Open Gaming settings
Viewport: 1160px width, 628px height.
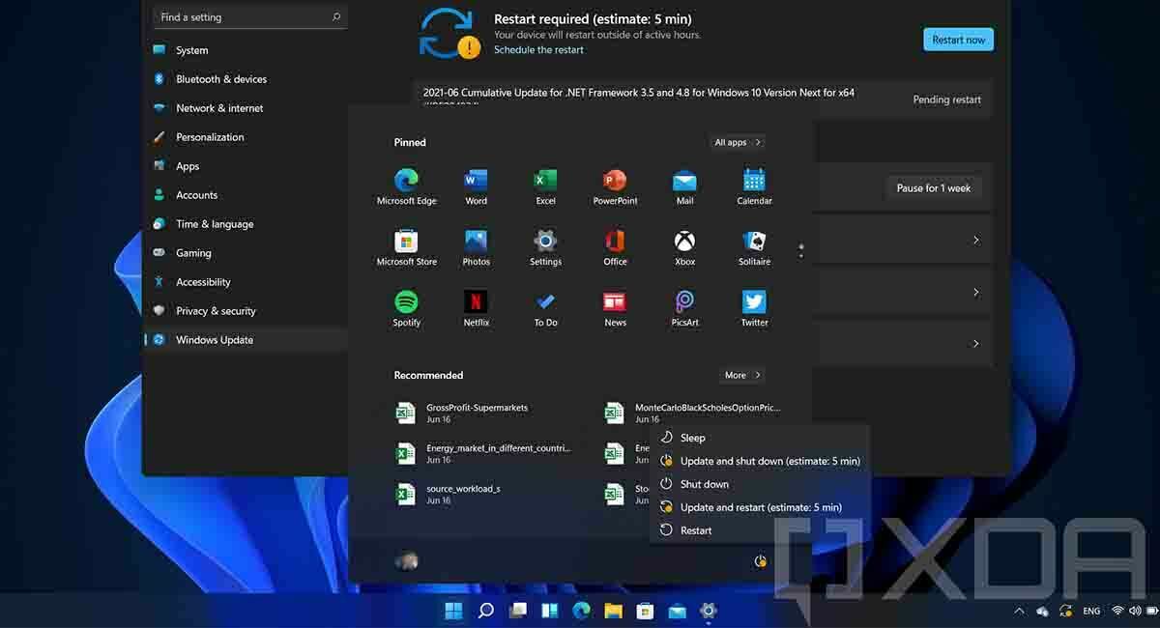point(246,253)
